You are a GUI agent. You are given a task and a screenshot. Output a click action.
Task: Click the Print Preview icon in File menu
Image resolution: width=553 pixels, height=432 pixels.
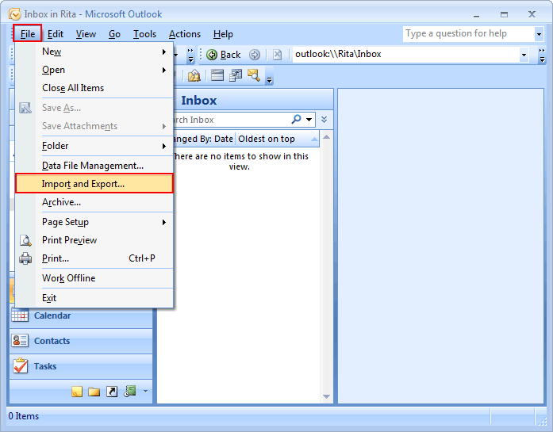[25, 240]
